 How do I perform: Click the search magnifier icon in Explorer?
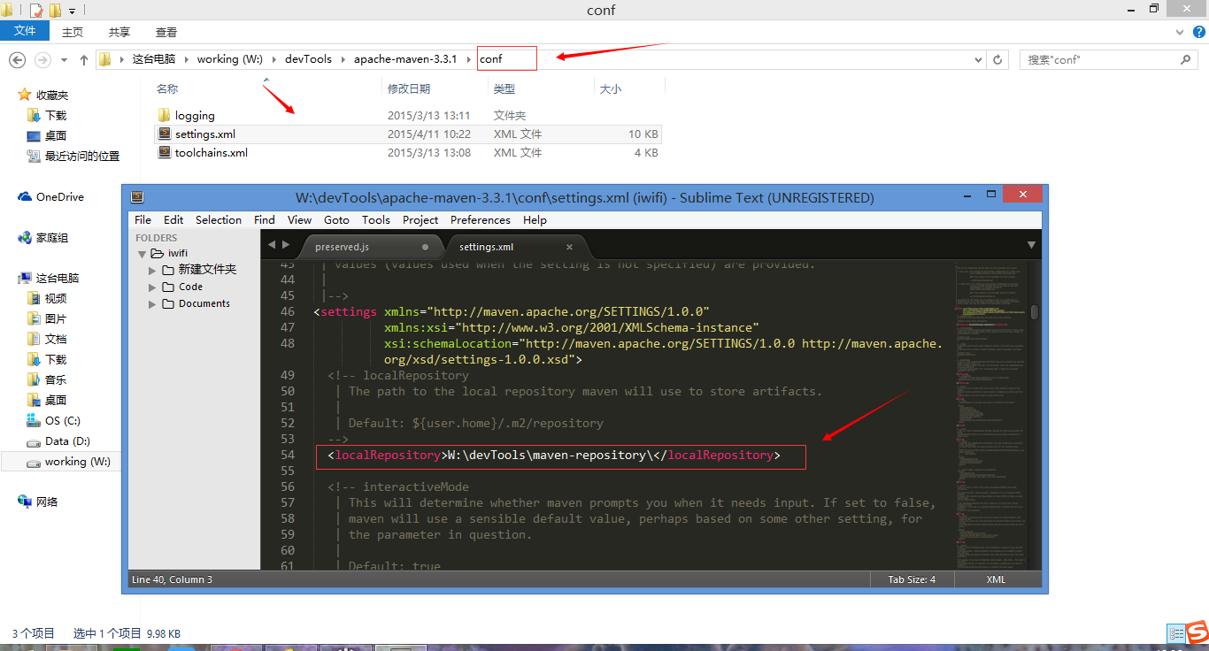1186,59
